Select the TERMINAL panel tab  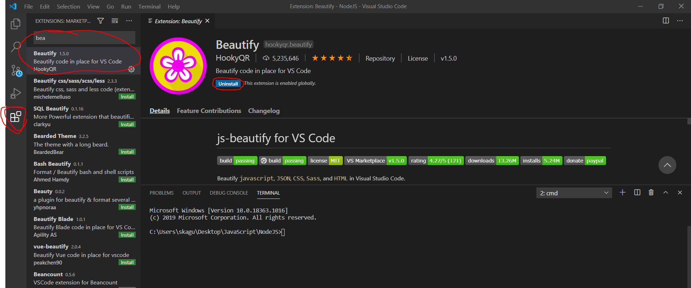[268, 193]
